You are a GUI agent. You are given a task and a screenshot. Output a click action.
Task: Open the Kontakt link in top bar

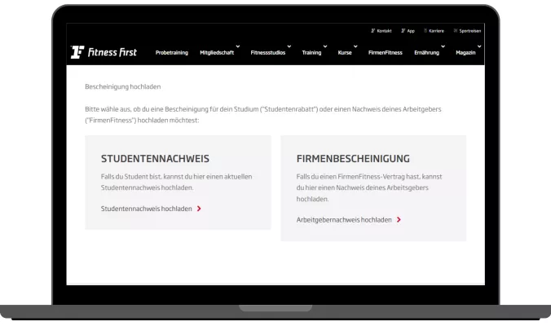pyautogui.click(x=384, y=30)
